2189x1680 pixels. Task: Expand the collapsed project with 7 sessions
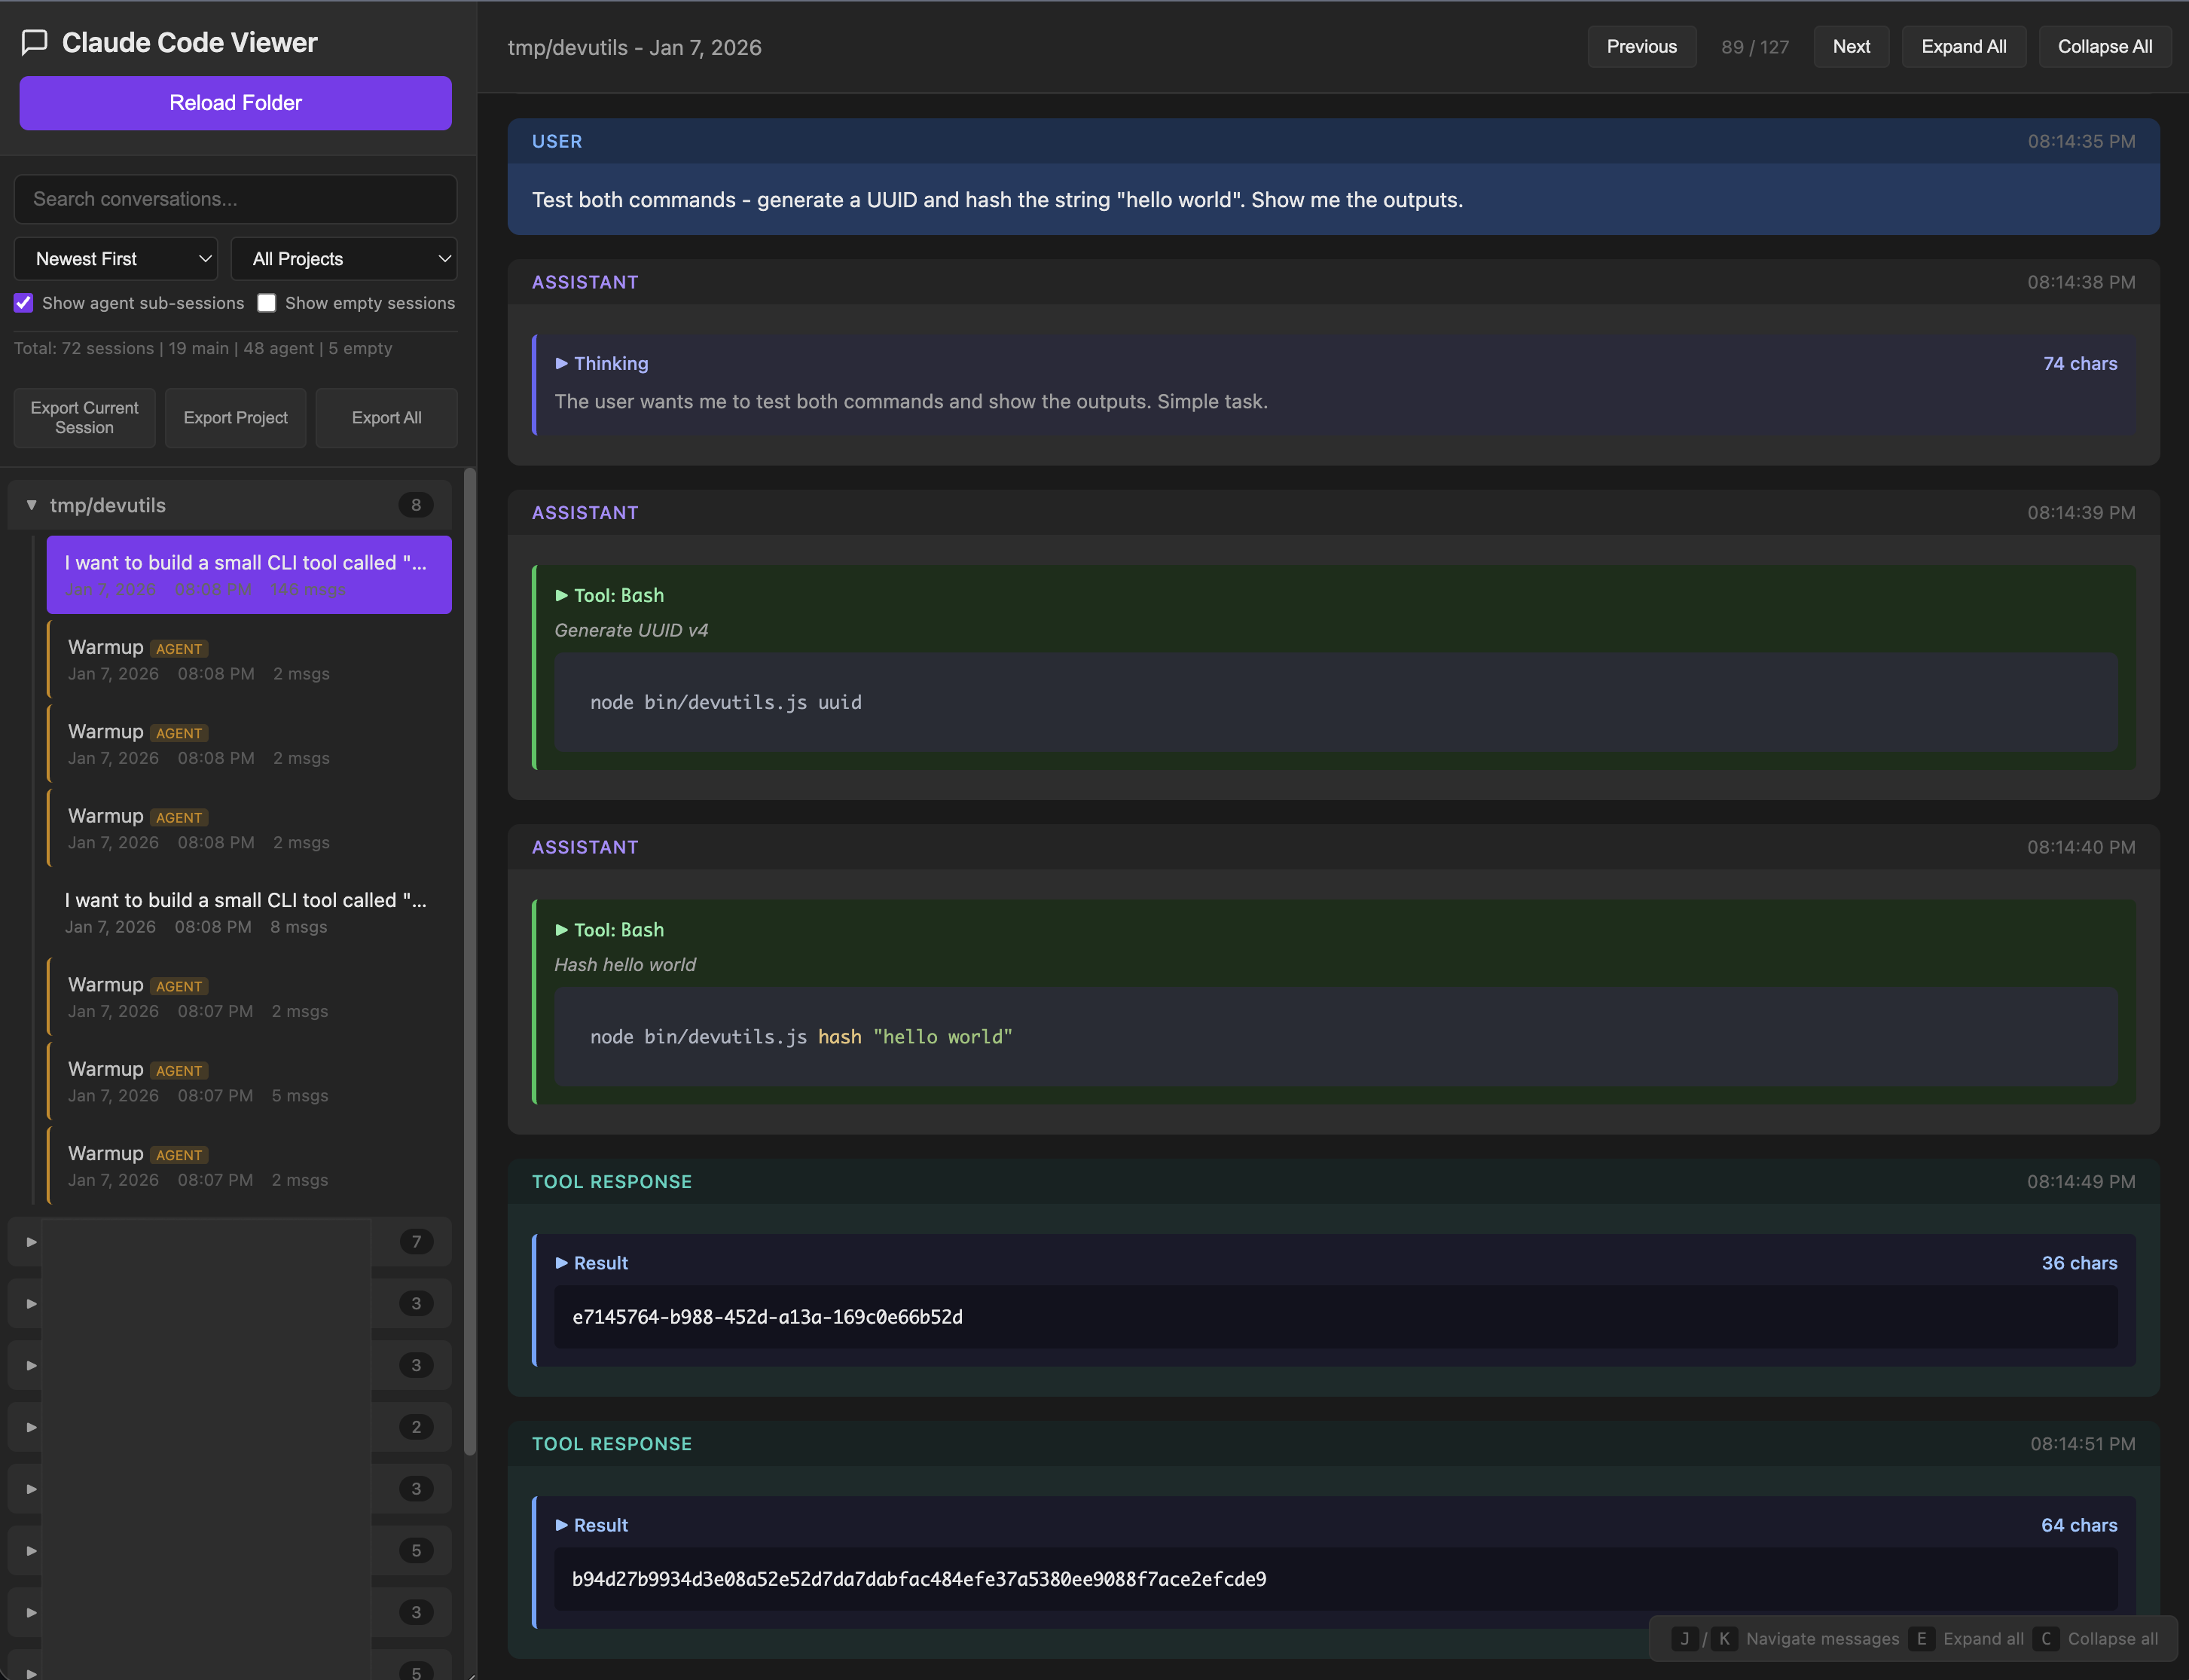[31, 1242]
